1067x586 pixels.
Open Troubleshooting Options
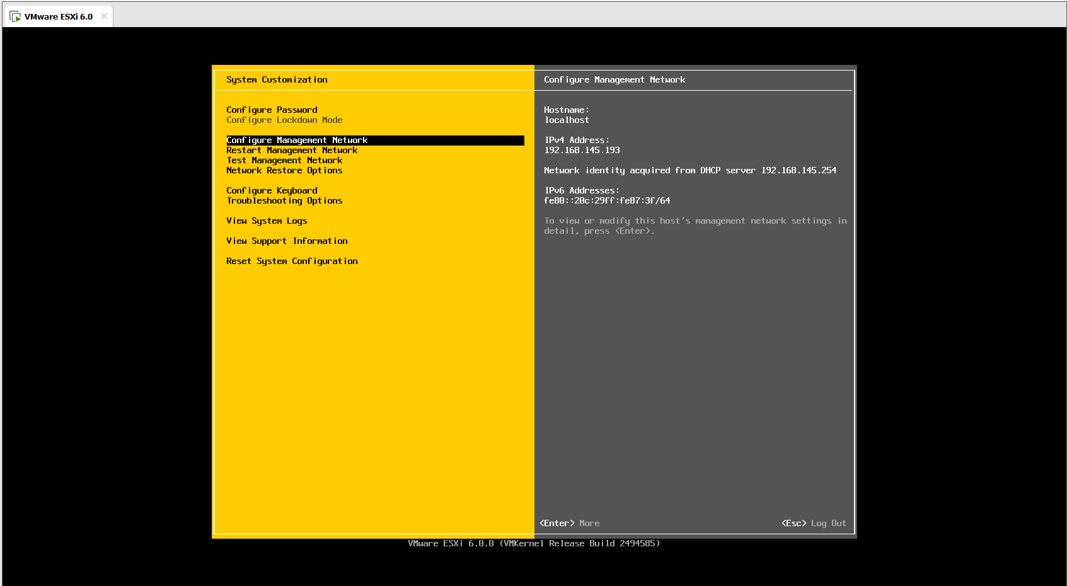pos(284,201)
